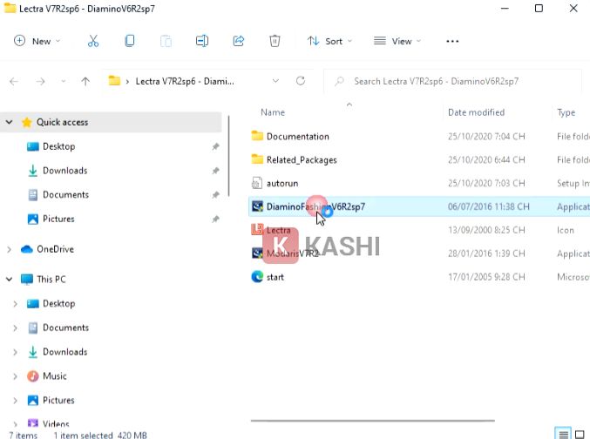This screenshot has width=590, height=439.
Task: Click the Share icon in toolbar
Action: tap(239, 41)
